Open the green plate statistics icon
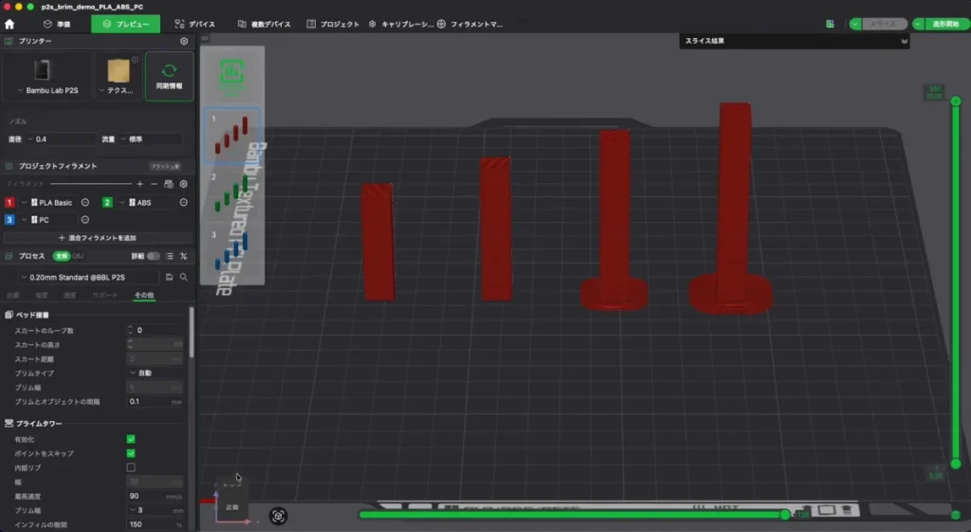The image size is (971, 532). (231, 72)
